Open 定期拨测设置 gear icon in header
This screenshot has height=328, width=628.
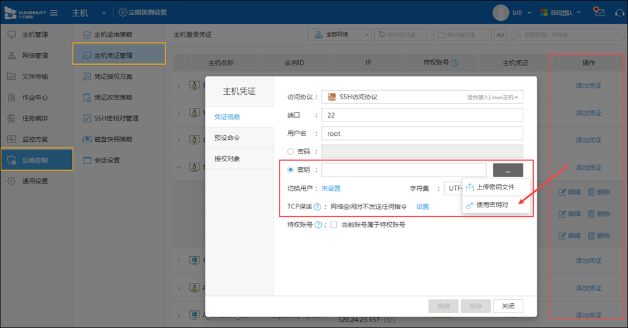point(122,12)
